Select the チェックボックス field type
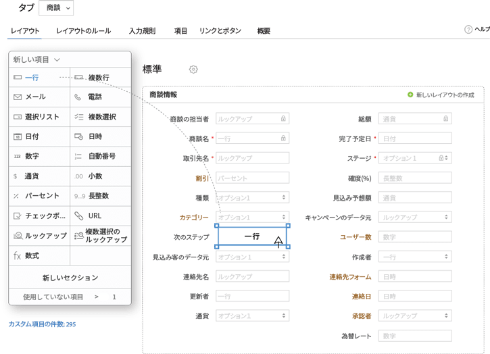 point(41,216)
